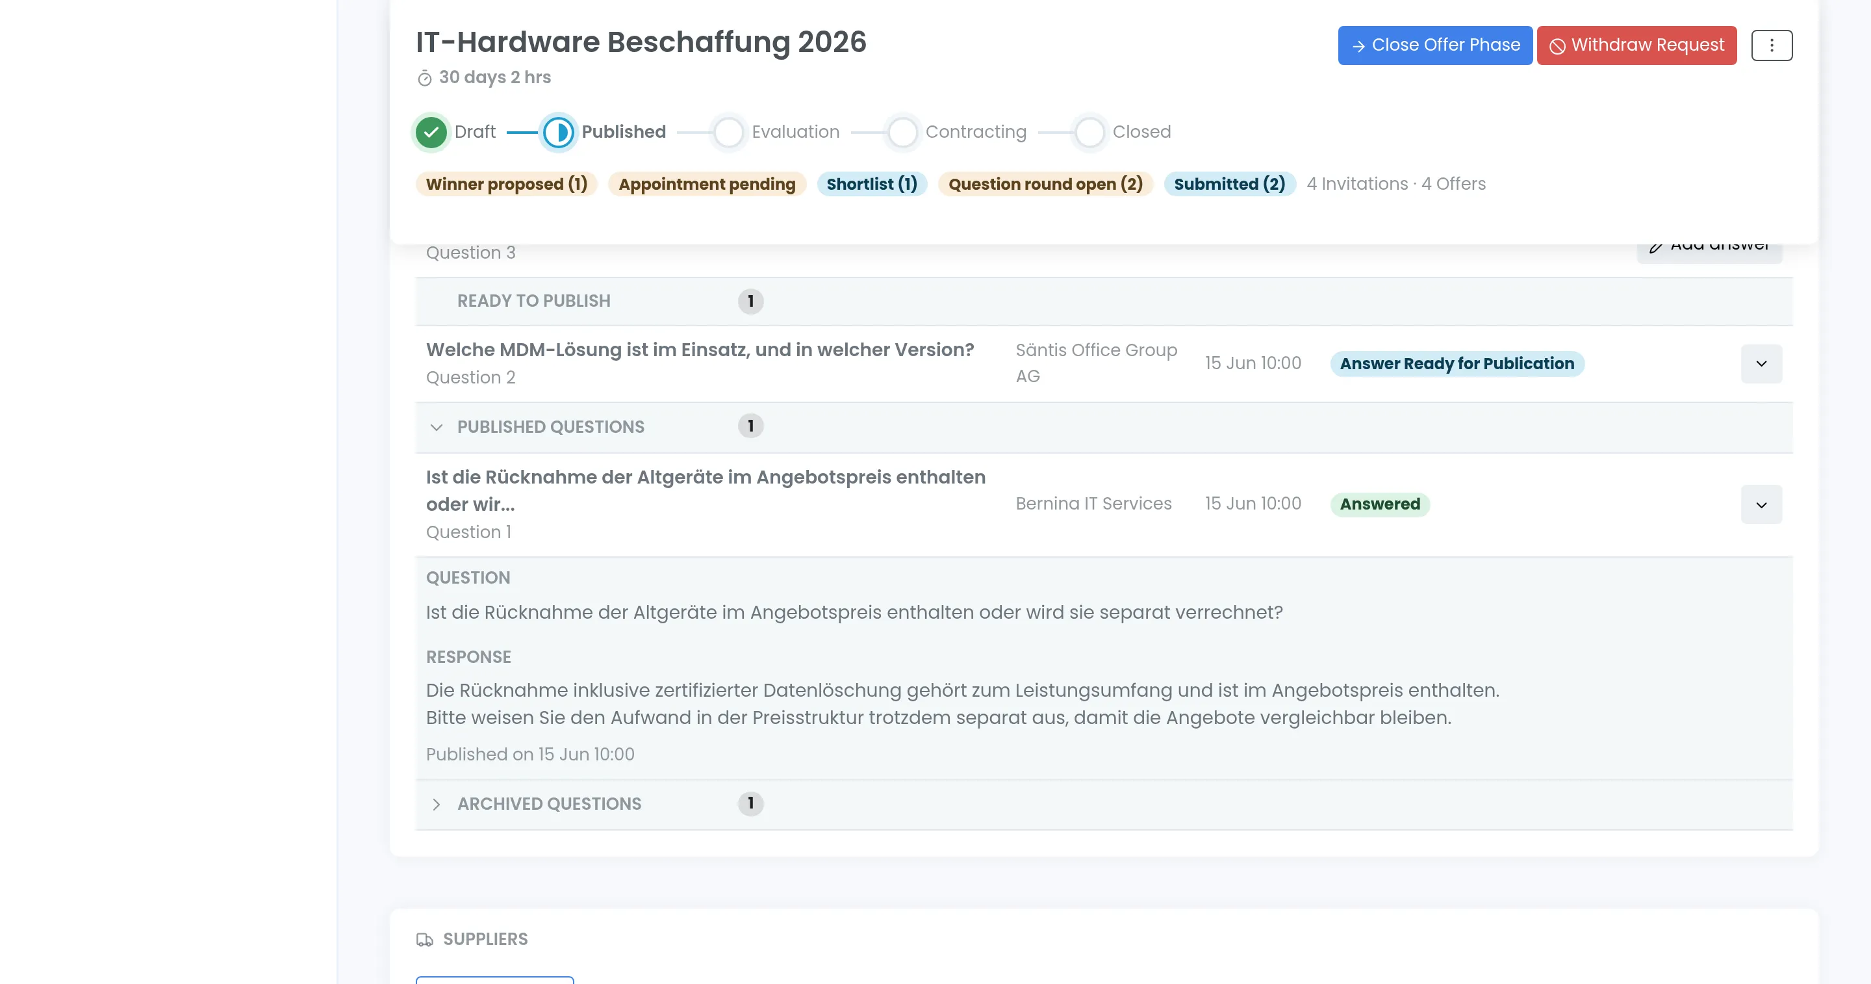Select the Winner proposed (1) tag
The height and width of the screenshot is (984, 1871).
506,184
